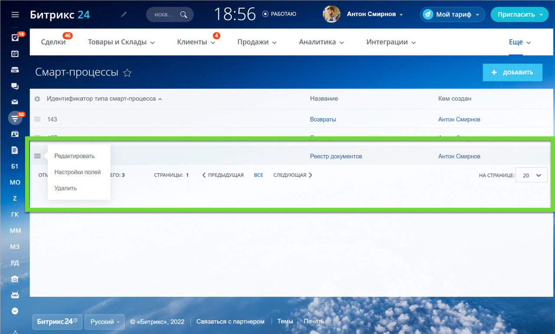Open Антон Смирнов link in the Возвраты row

[459, 119]
